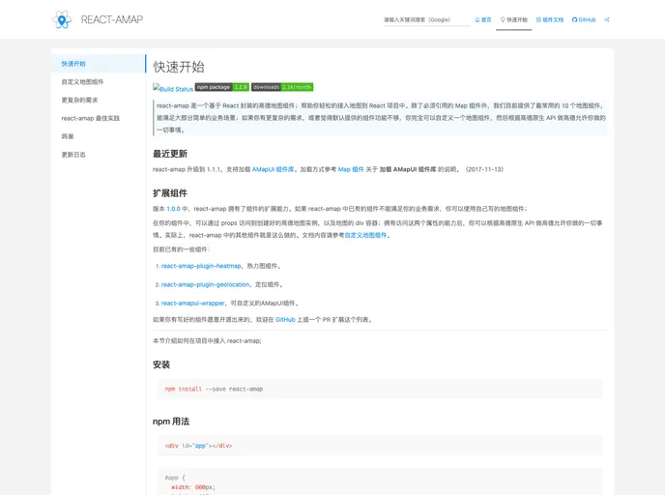Open react-amap-plugin-geolocation link

click(x=205, y=284)
